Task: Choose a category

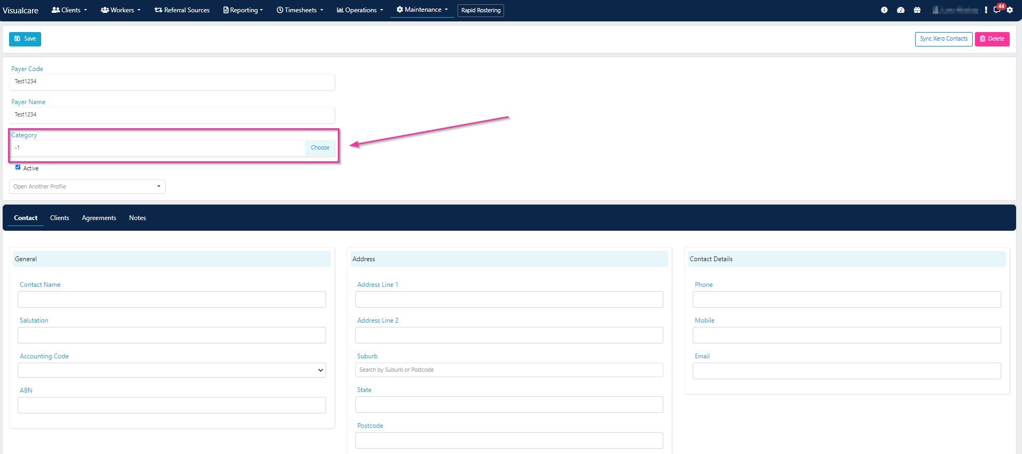Action: (x=320, y=148)
